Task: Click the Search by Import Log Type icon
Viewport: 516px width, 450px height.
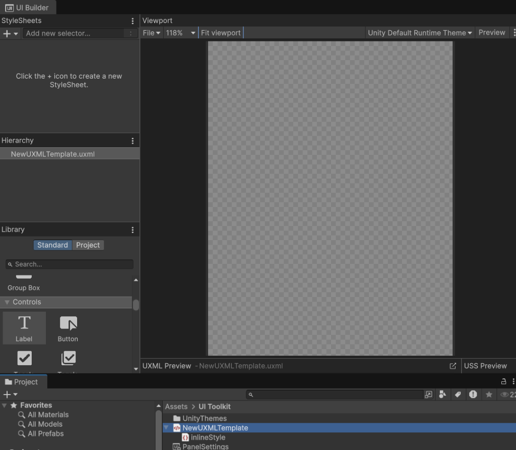Action: point(473,395)
